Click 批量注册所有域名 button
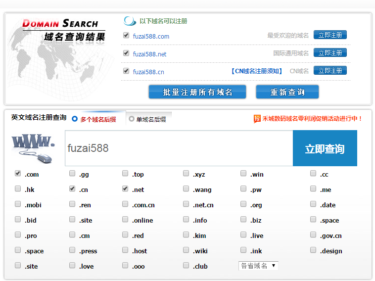The height and width of the screenshot is (281, 375). point(197,92)
